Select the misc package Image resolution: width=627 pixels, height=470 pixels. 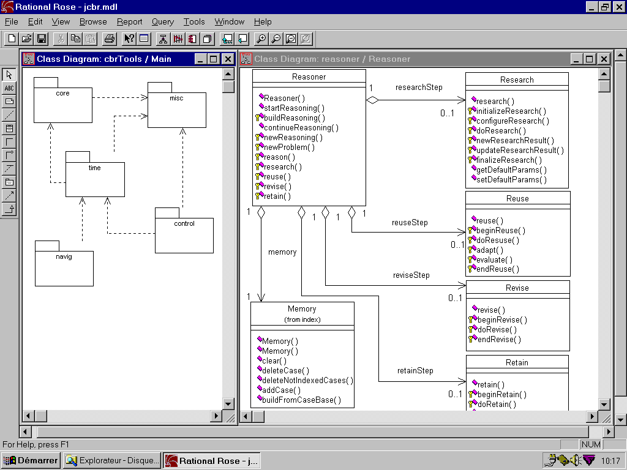click(x=177, y=105)
